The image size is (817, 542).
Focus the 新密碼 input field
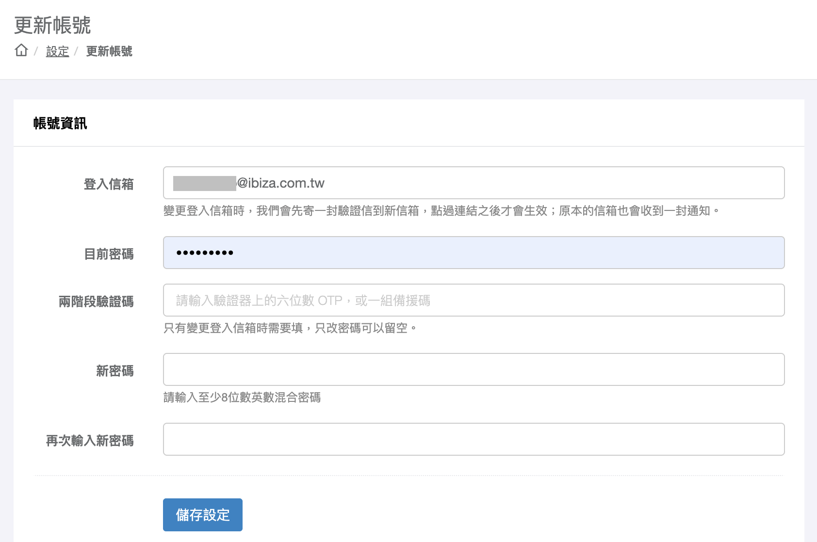[474, 369]
